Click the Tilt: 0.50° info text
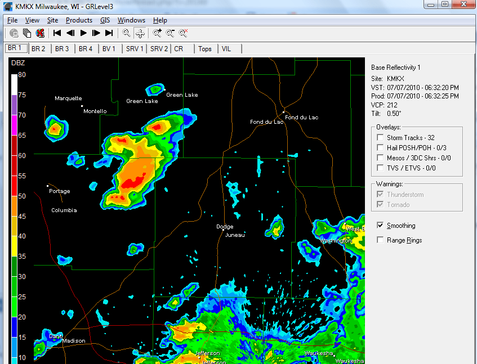This screenshot has width=477, height=364. [x=386, y=114]
